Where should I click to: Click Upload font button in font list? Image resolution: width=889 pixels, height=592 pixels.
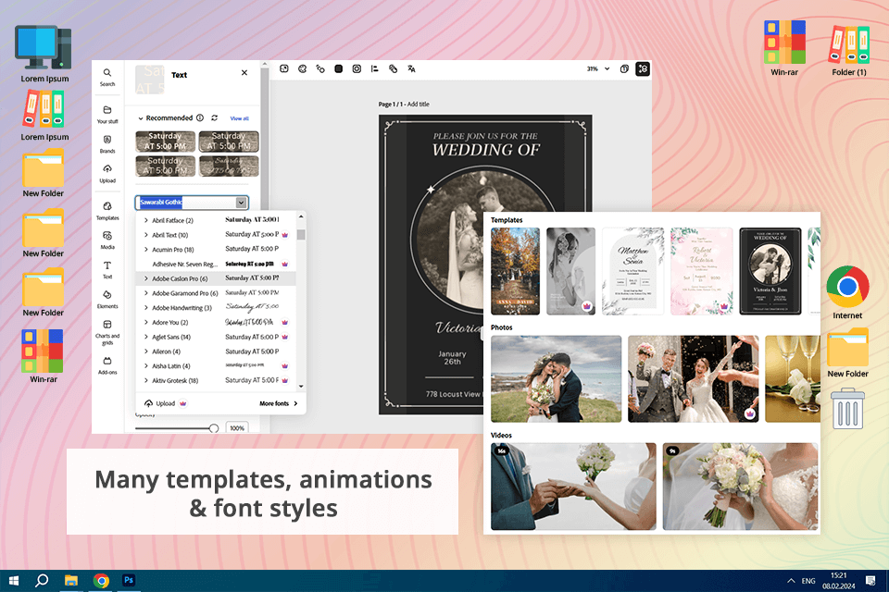click(166, 403)
